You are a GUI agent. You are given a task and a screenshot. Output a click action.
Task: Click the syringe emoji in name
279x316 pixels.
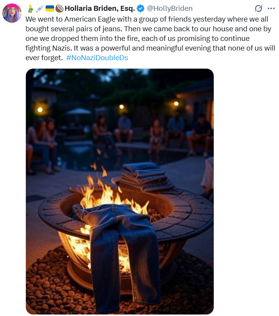pos(39,8)
